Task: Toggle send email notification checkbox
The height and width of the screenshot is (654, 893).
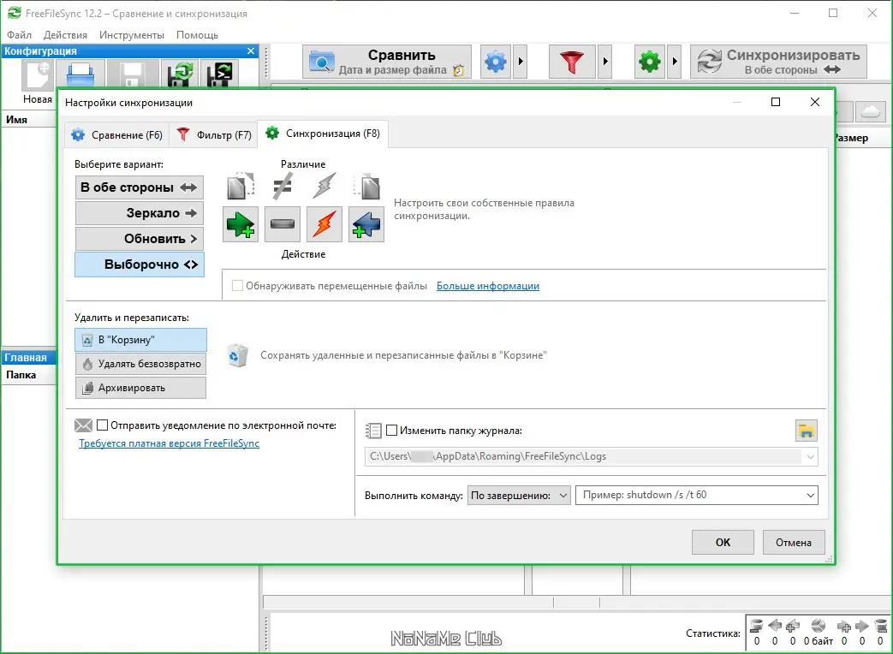Action: pos(103,425)
